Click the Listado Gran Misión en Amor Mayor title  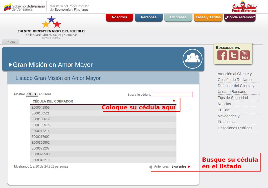[x=58, y=78]
